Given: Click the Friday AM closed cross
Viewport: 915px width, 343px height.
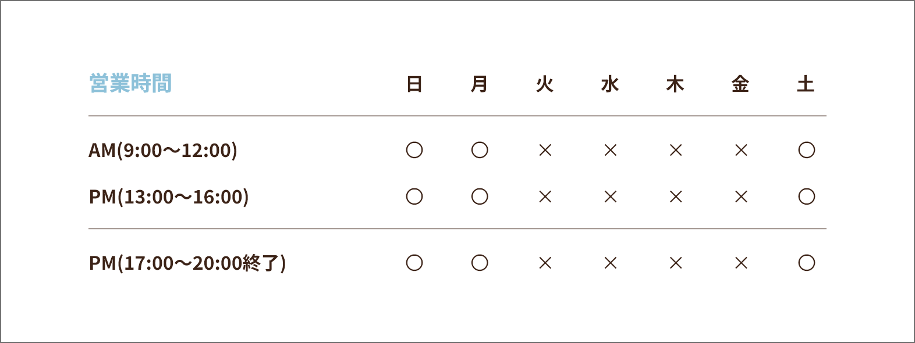Looking at the screenshot, I should click(741, 151).
